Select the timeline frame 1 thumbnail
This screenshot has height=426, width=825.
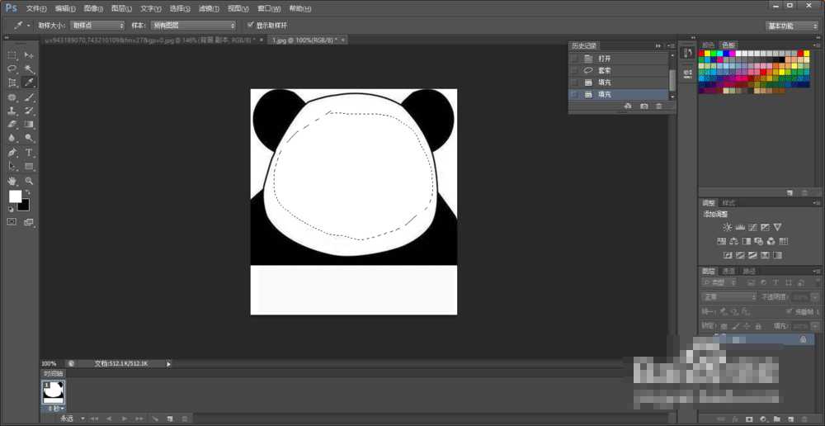(54, 390)
